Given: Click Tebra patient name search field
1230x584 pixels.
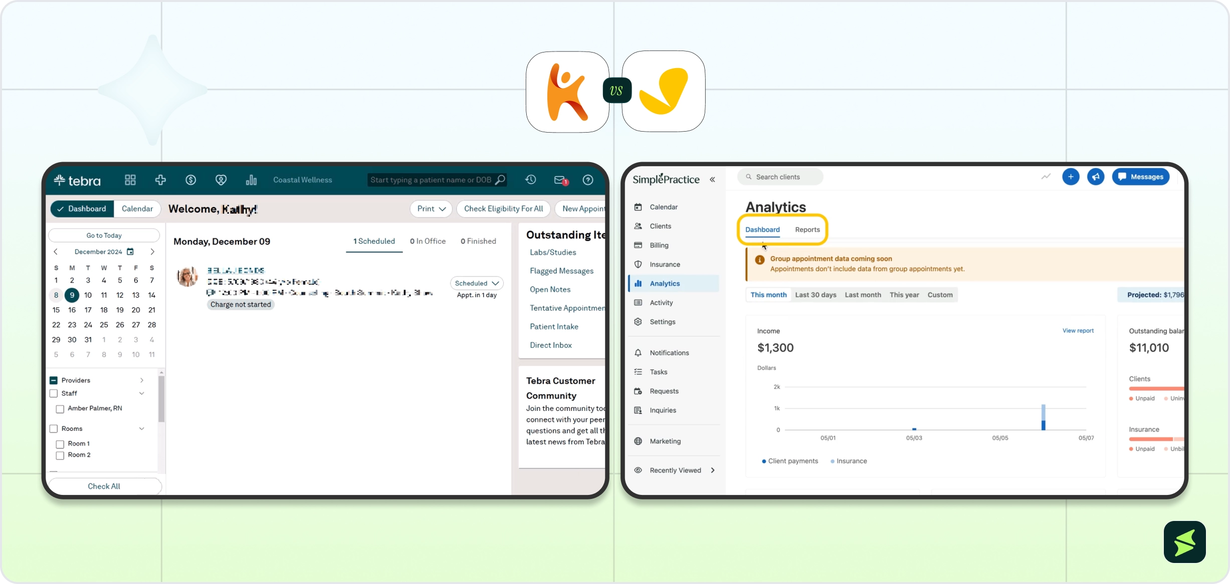Looking at the screenshot, I should tap(437, 180).
